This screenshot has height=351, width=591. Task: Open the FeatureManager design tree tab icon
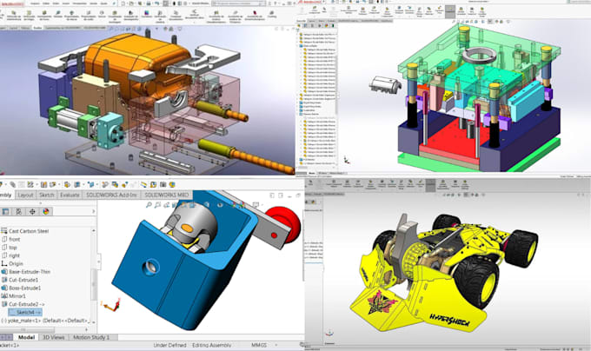5,212
